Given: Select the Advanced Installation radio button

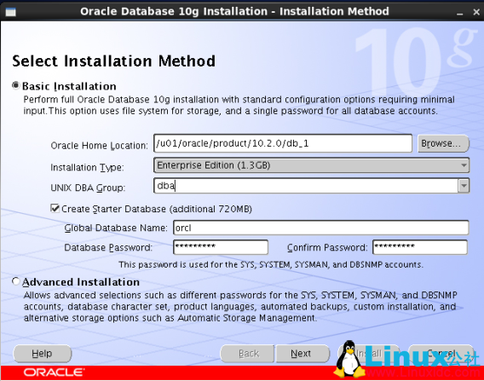Looking at the screenshot, I should pyautogui.click(x=15, y=281).
